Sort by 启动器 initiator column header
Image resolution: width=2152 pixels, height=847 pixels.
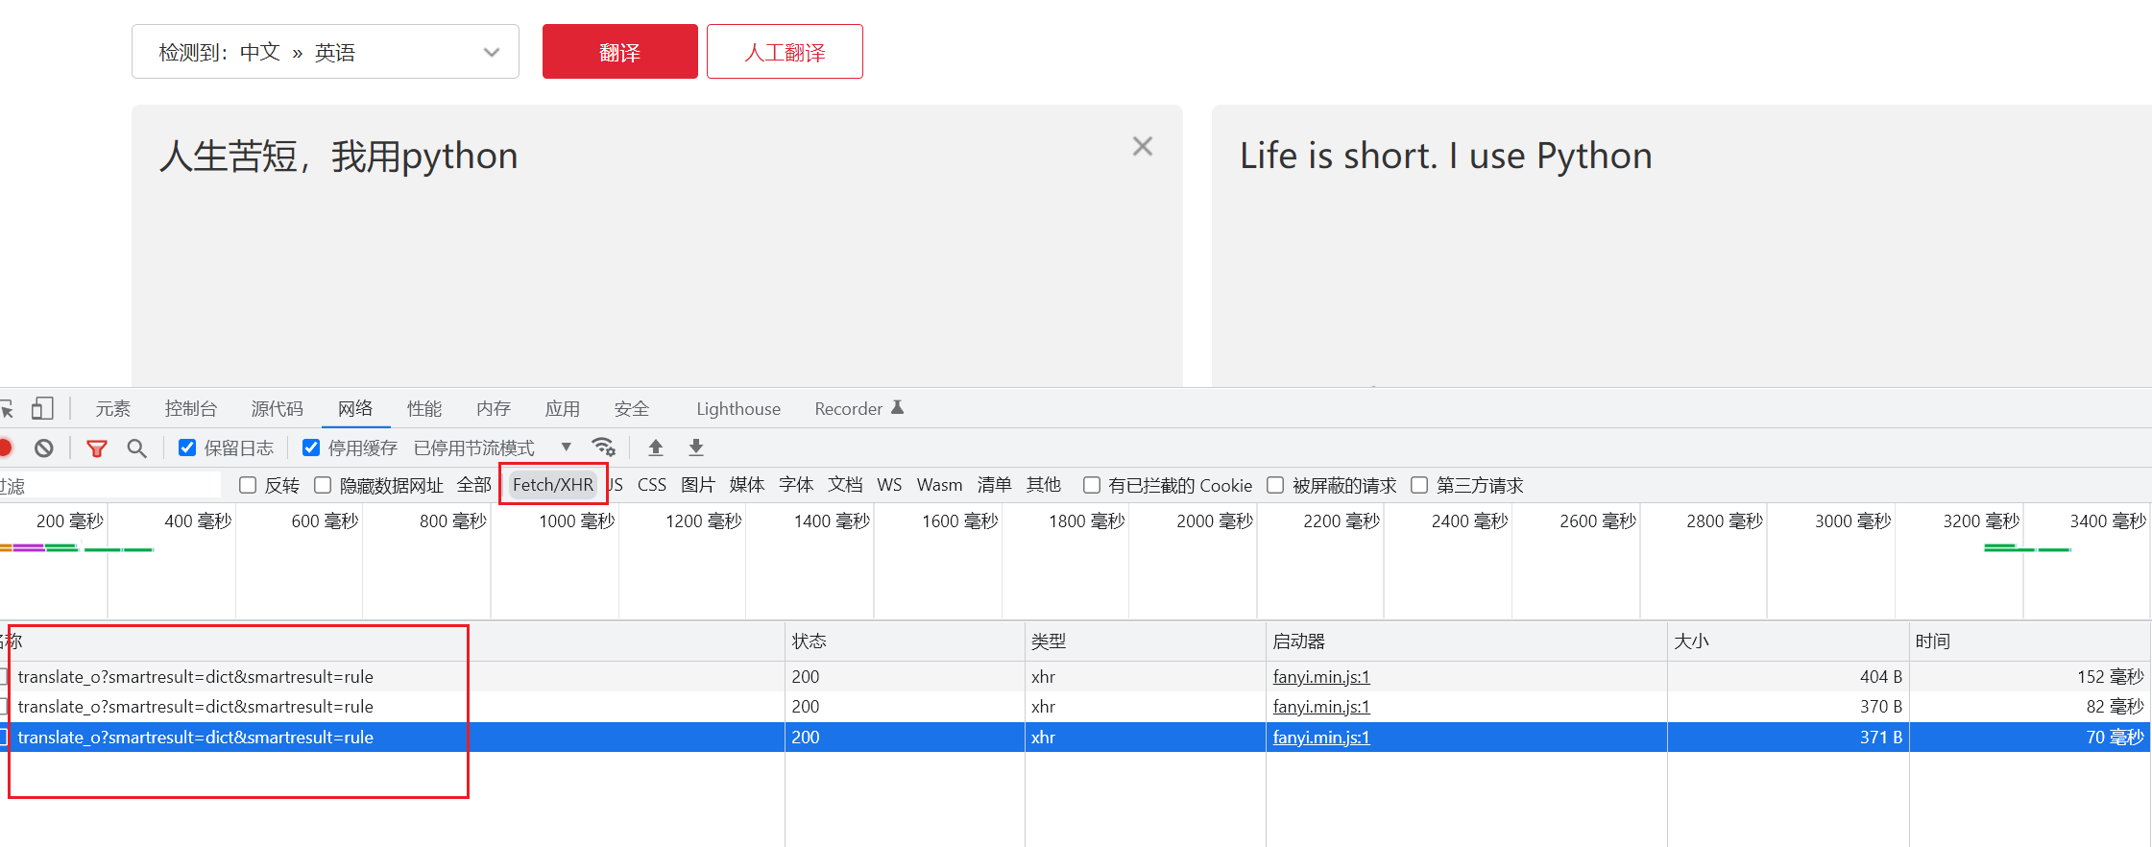pos(1466,641)
